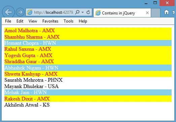Click the row Saurabh Mehrotra - PHNX
176x122 pixels.
[x=88, y=80]
